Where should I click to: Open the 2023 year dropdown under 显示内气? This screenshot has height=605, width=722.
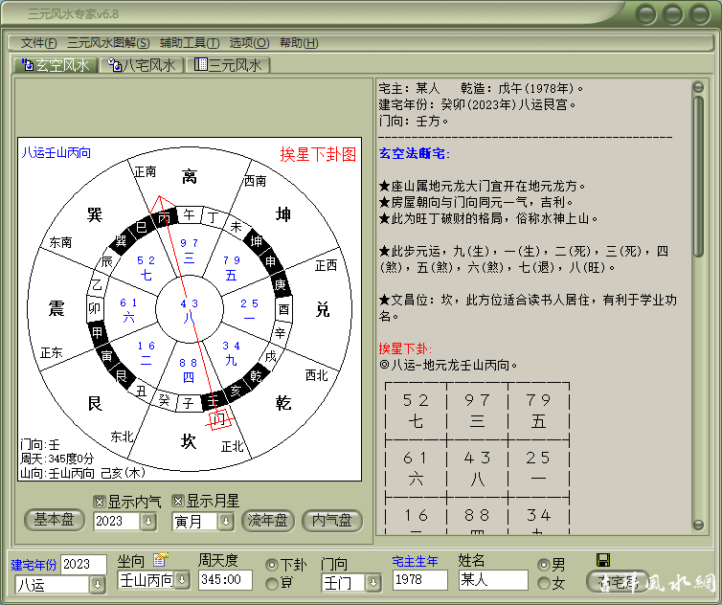point(147,522)
